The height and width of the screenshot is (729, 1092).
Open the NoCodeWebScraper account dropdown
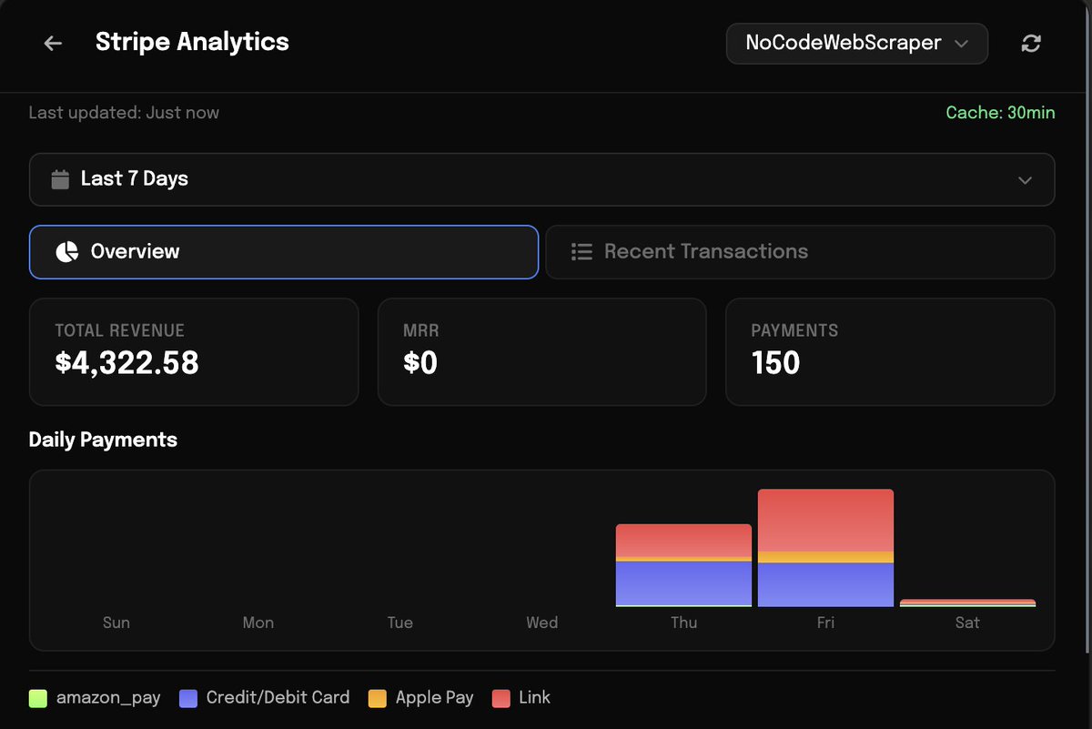tap(857, 43)
